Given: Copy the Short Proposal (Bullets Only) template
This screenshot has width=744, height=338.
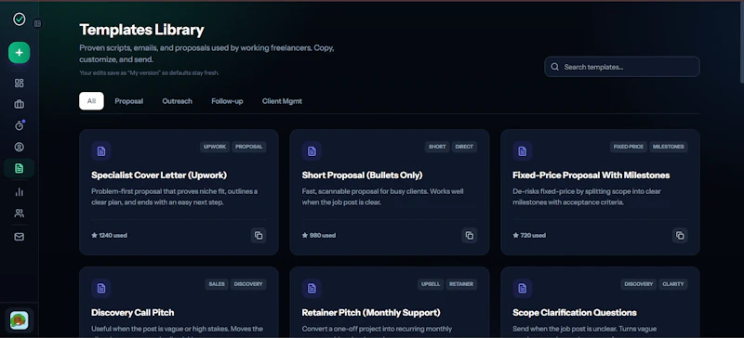Looking at the screenshot, I should click(470, 235).
